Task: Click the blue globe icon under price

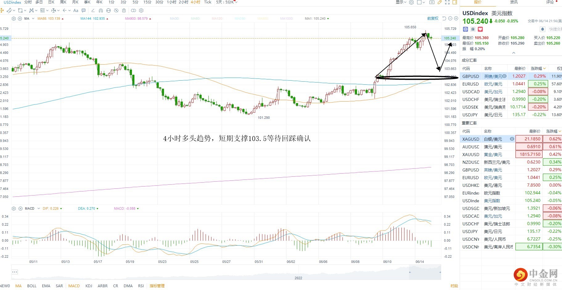Action: [466, 29]
